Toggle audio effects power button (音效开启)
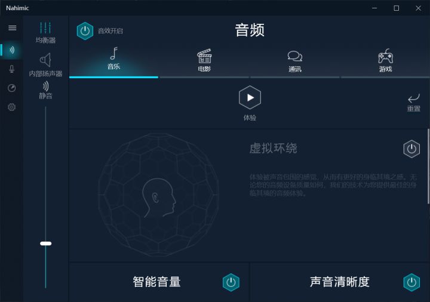The width and height of the screenshot is (430, 302). (85, 30)
